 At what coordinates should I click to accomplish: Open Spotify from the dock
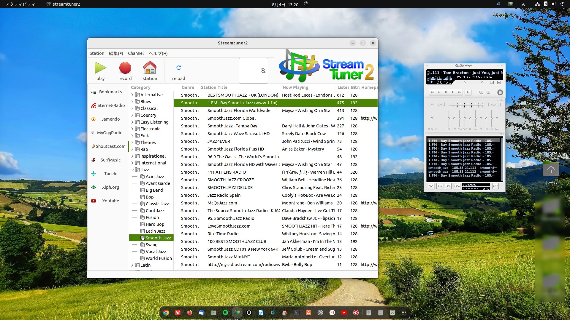point(225,313)
